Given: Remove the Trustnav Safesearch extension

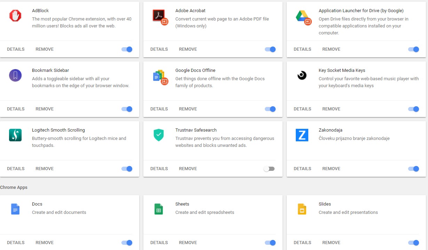Looking at the screenshot, I should coord(188,169).
